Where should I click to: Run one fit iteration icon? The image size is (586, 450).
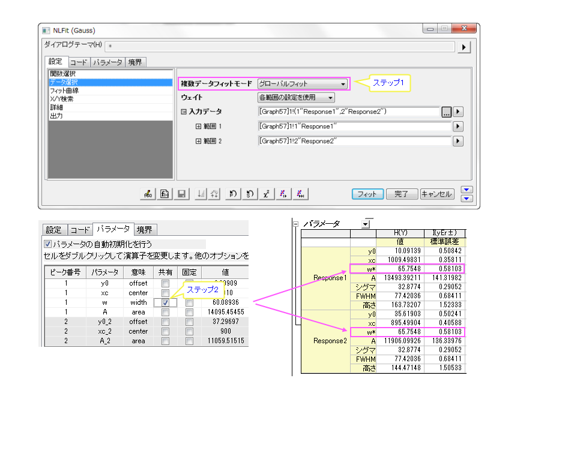point(283,194)
